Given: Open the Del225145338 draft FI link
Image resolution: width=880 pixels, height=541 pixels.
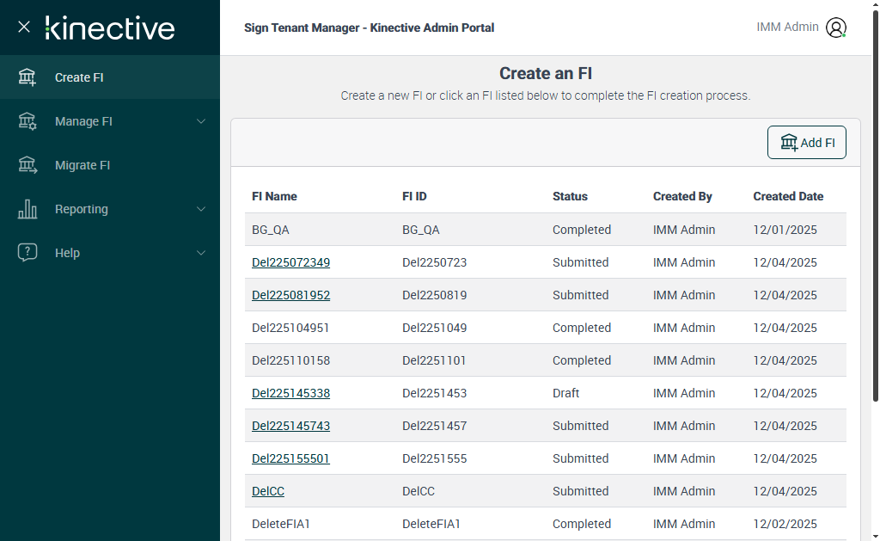Looking at the screenshot, I should pyautogui.click(x=290, y=393).
